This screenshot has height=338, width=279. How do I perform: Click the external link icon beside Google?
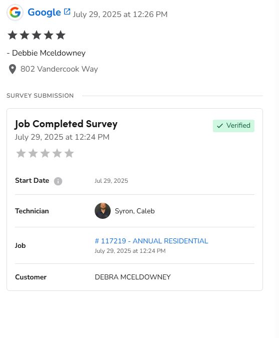(x=67, y=12)
